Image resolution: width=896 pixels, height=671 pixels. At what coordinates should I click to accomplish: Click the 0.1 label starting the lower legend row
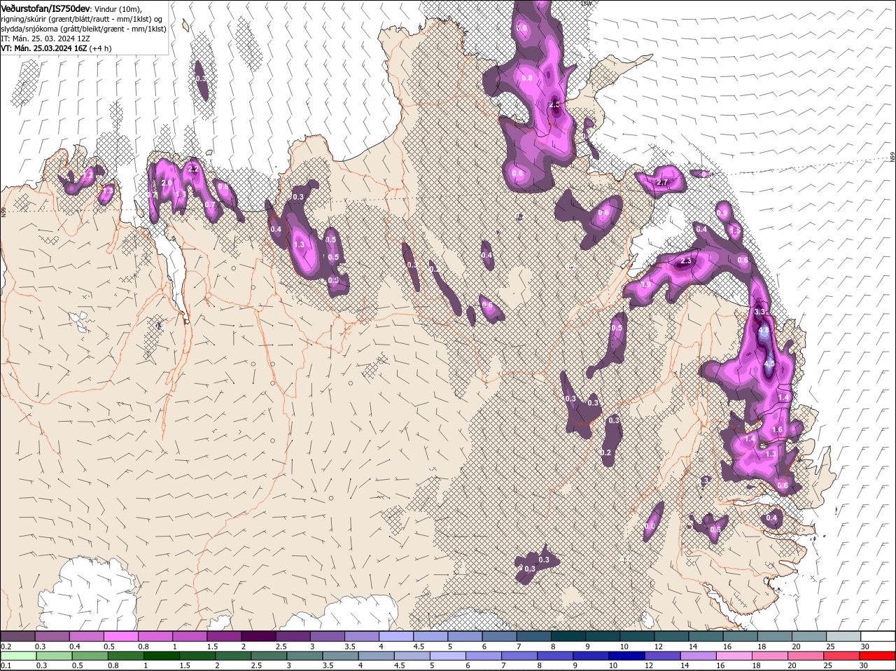(x=6, y=665)
